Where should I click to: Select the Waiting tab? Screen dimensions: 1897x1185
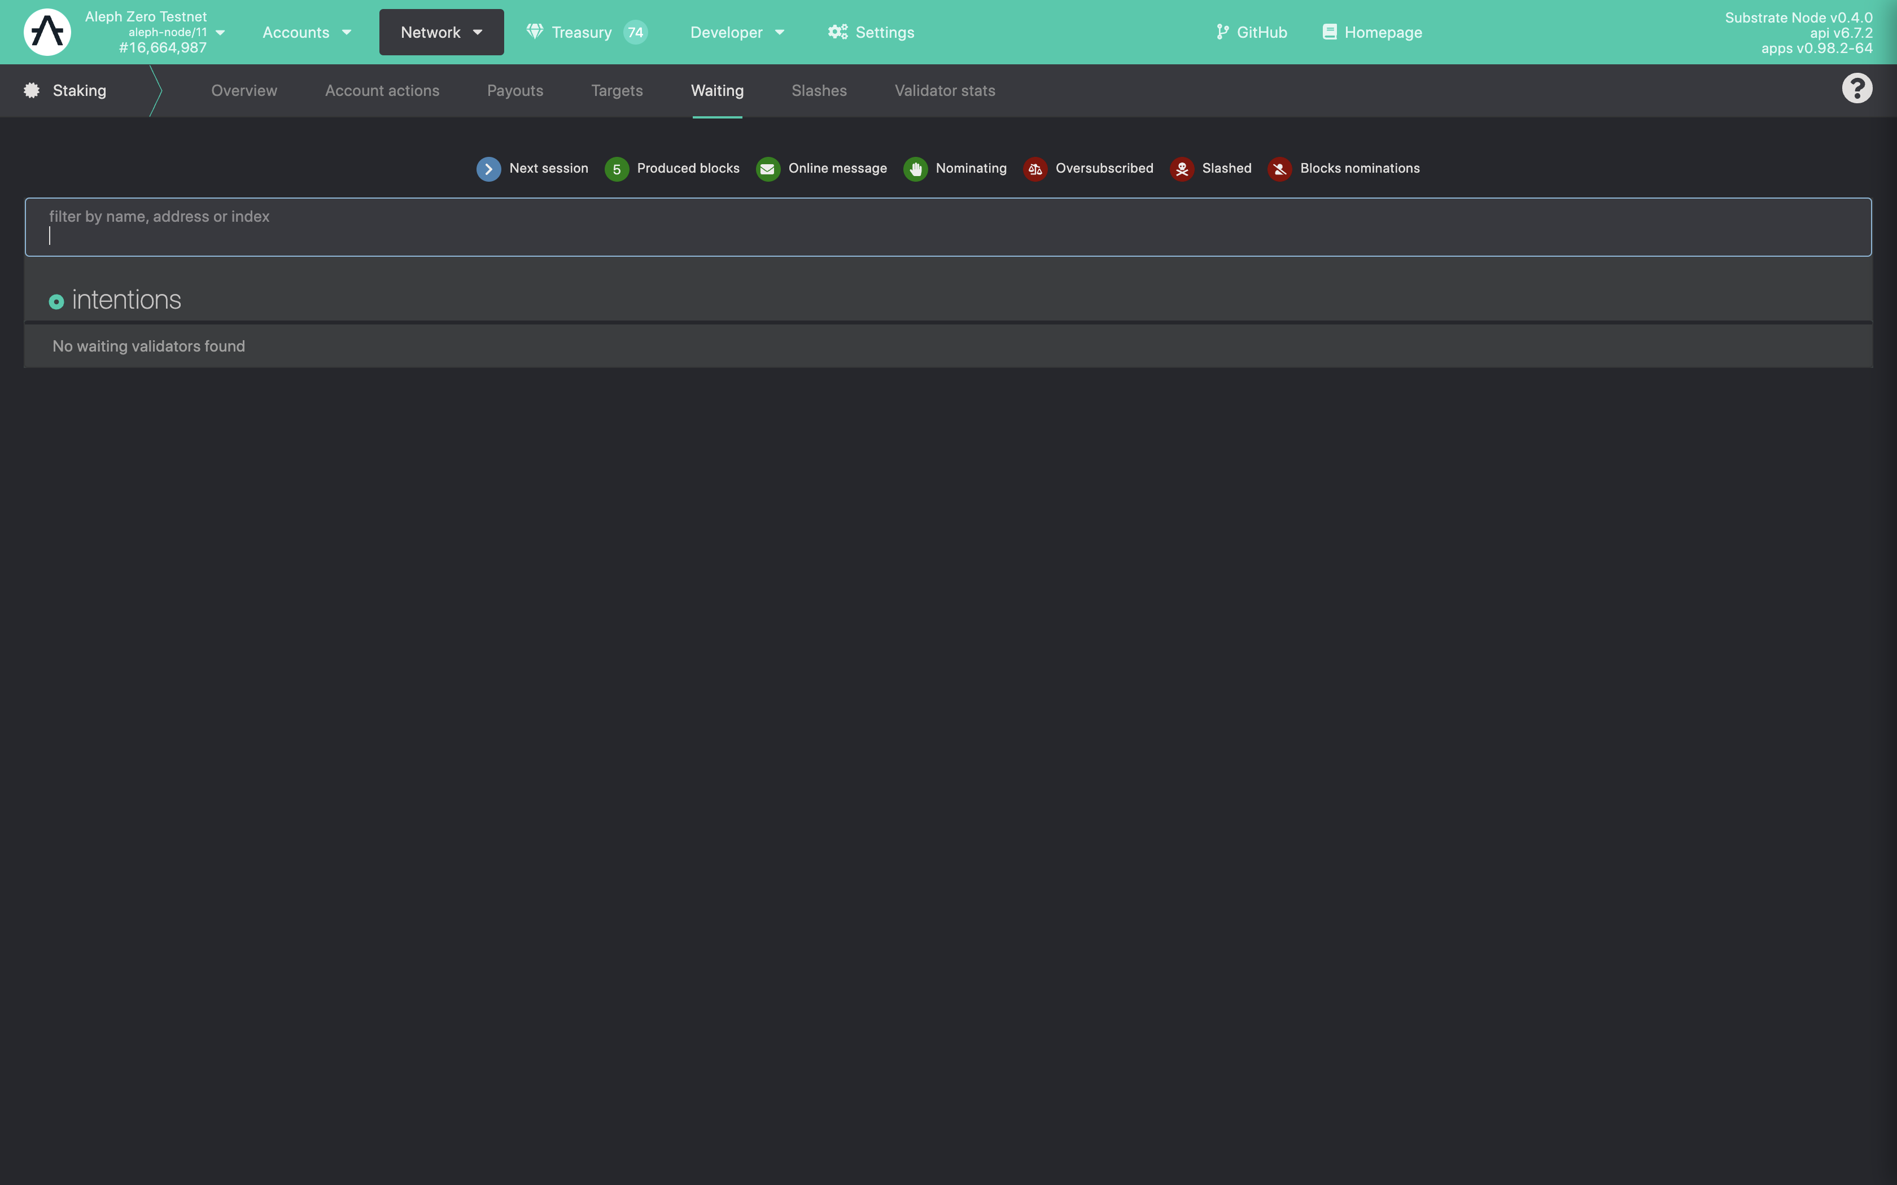(717, 89)
